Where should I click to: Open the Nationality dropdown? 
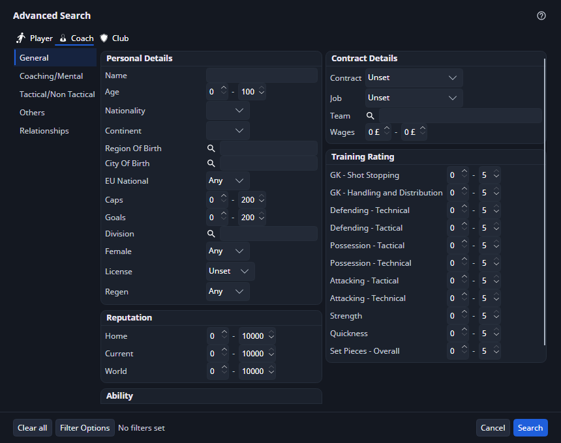[228, 111]
